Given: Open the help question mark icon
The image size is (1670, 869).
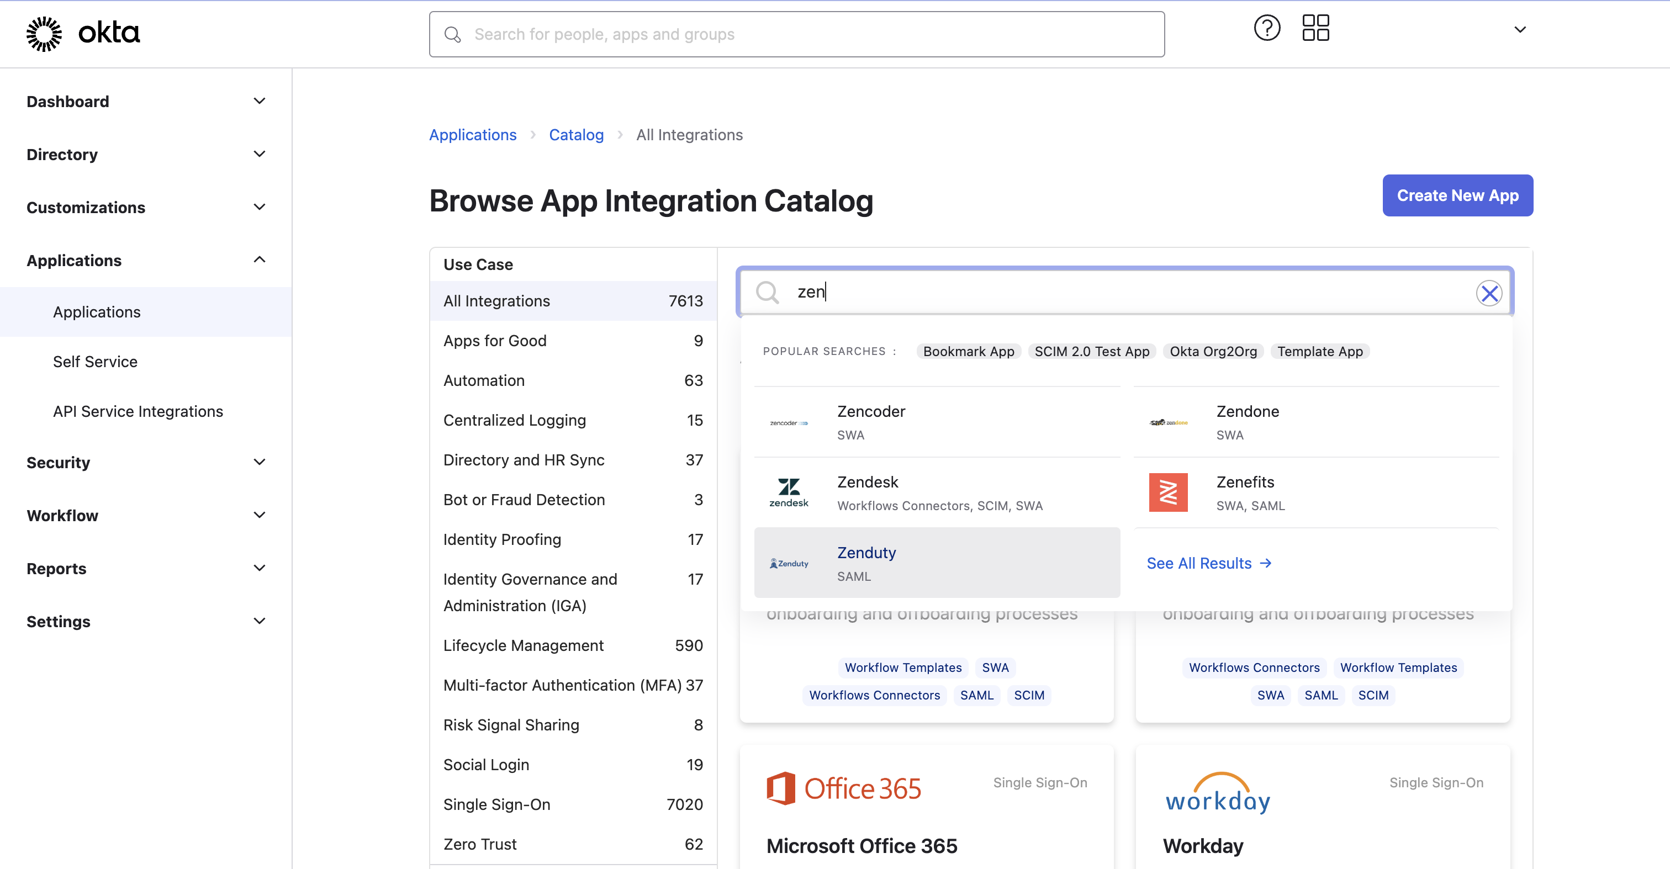Looking at the screenshot, I should pyautogui.click(x=1267, y=29).
